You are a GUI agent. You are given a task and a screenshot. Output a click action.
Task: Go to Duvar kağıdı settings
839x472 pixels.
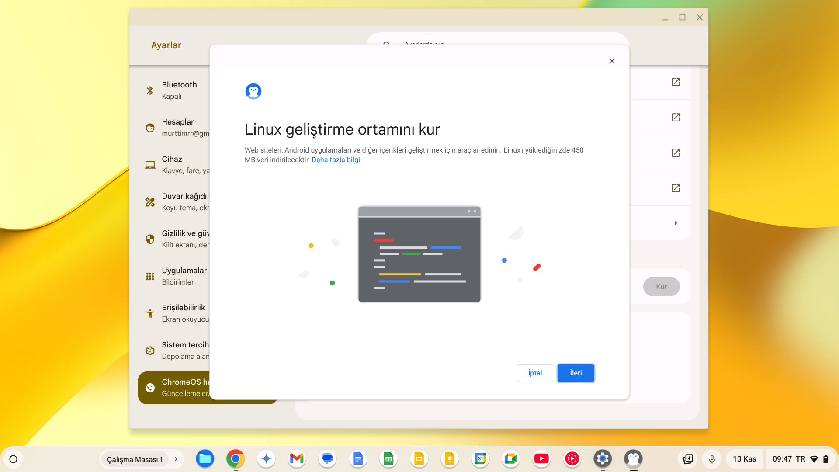[175, 202]
